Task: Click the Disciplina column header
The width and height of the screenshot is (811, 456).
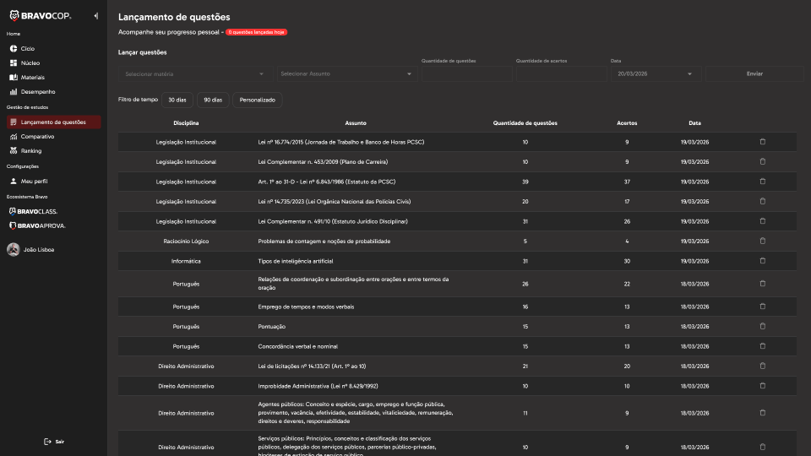Action: point(186,123)
